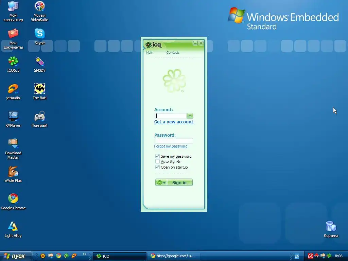The width and height of the screenshot is (348, 261).
Task: Select The Bat! desktop icon
Action: [x=39, y=92]
